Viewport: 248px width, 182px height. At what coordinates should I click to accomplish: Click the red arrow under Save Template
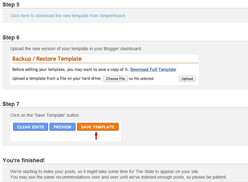pos(96,136)
